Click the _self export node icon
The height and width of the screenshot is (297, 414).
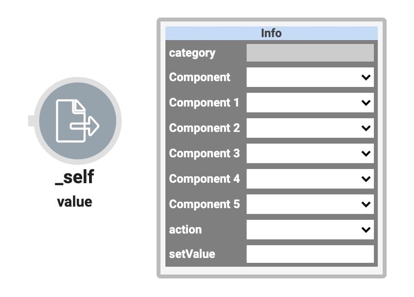[x=78, y=121]
